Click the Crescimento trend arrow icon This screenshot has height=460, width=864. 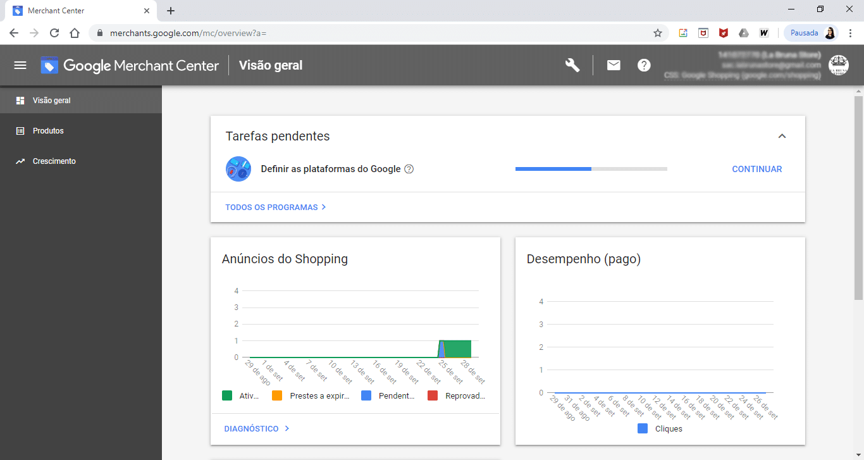(x=20, y=161)
